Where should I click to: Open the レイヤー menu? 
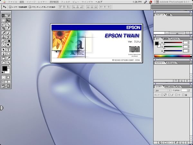pos(42,2)
